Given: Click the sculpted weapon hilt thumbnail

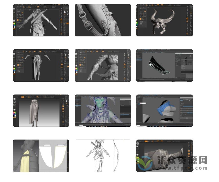Looking at the screenshot, I should coord(164,153).
